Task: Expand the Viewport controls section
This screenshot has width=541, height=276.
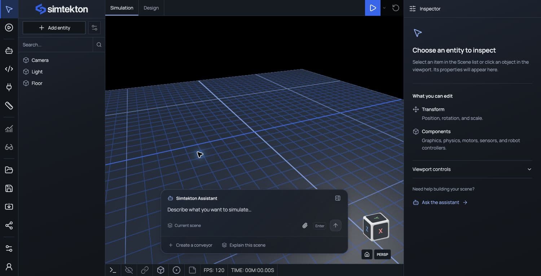Action: point(472,169)
